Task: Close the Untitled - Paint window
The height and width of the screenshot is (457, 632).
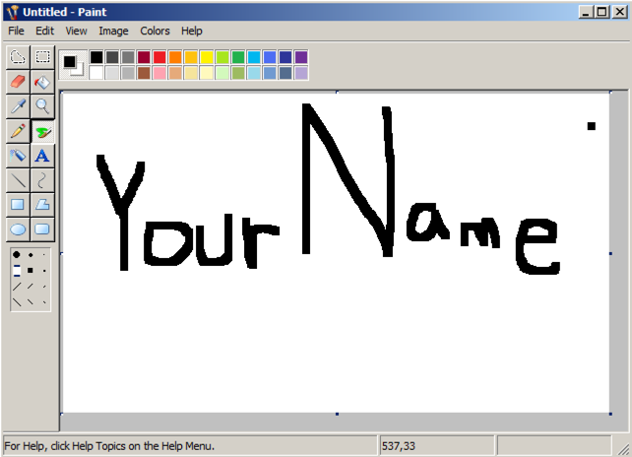Action: pos(620,12)
